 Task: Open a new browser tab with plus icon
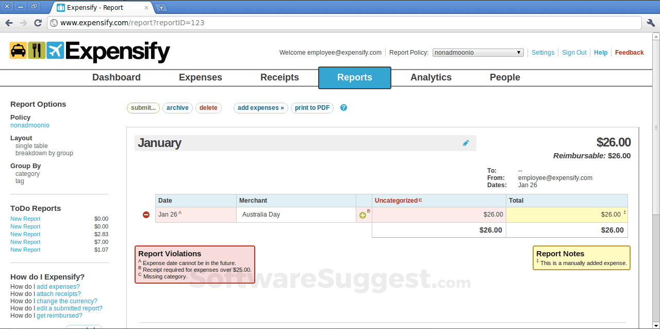(x=162, y=7)
